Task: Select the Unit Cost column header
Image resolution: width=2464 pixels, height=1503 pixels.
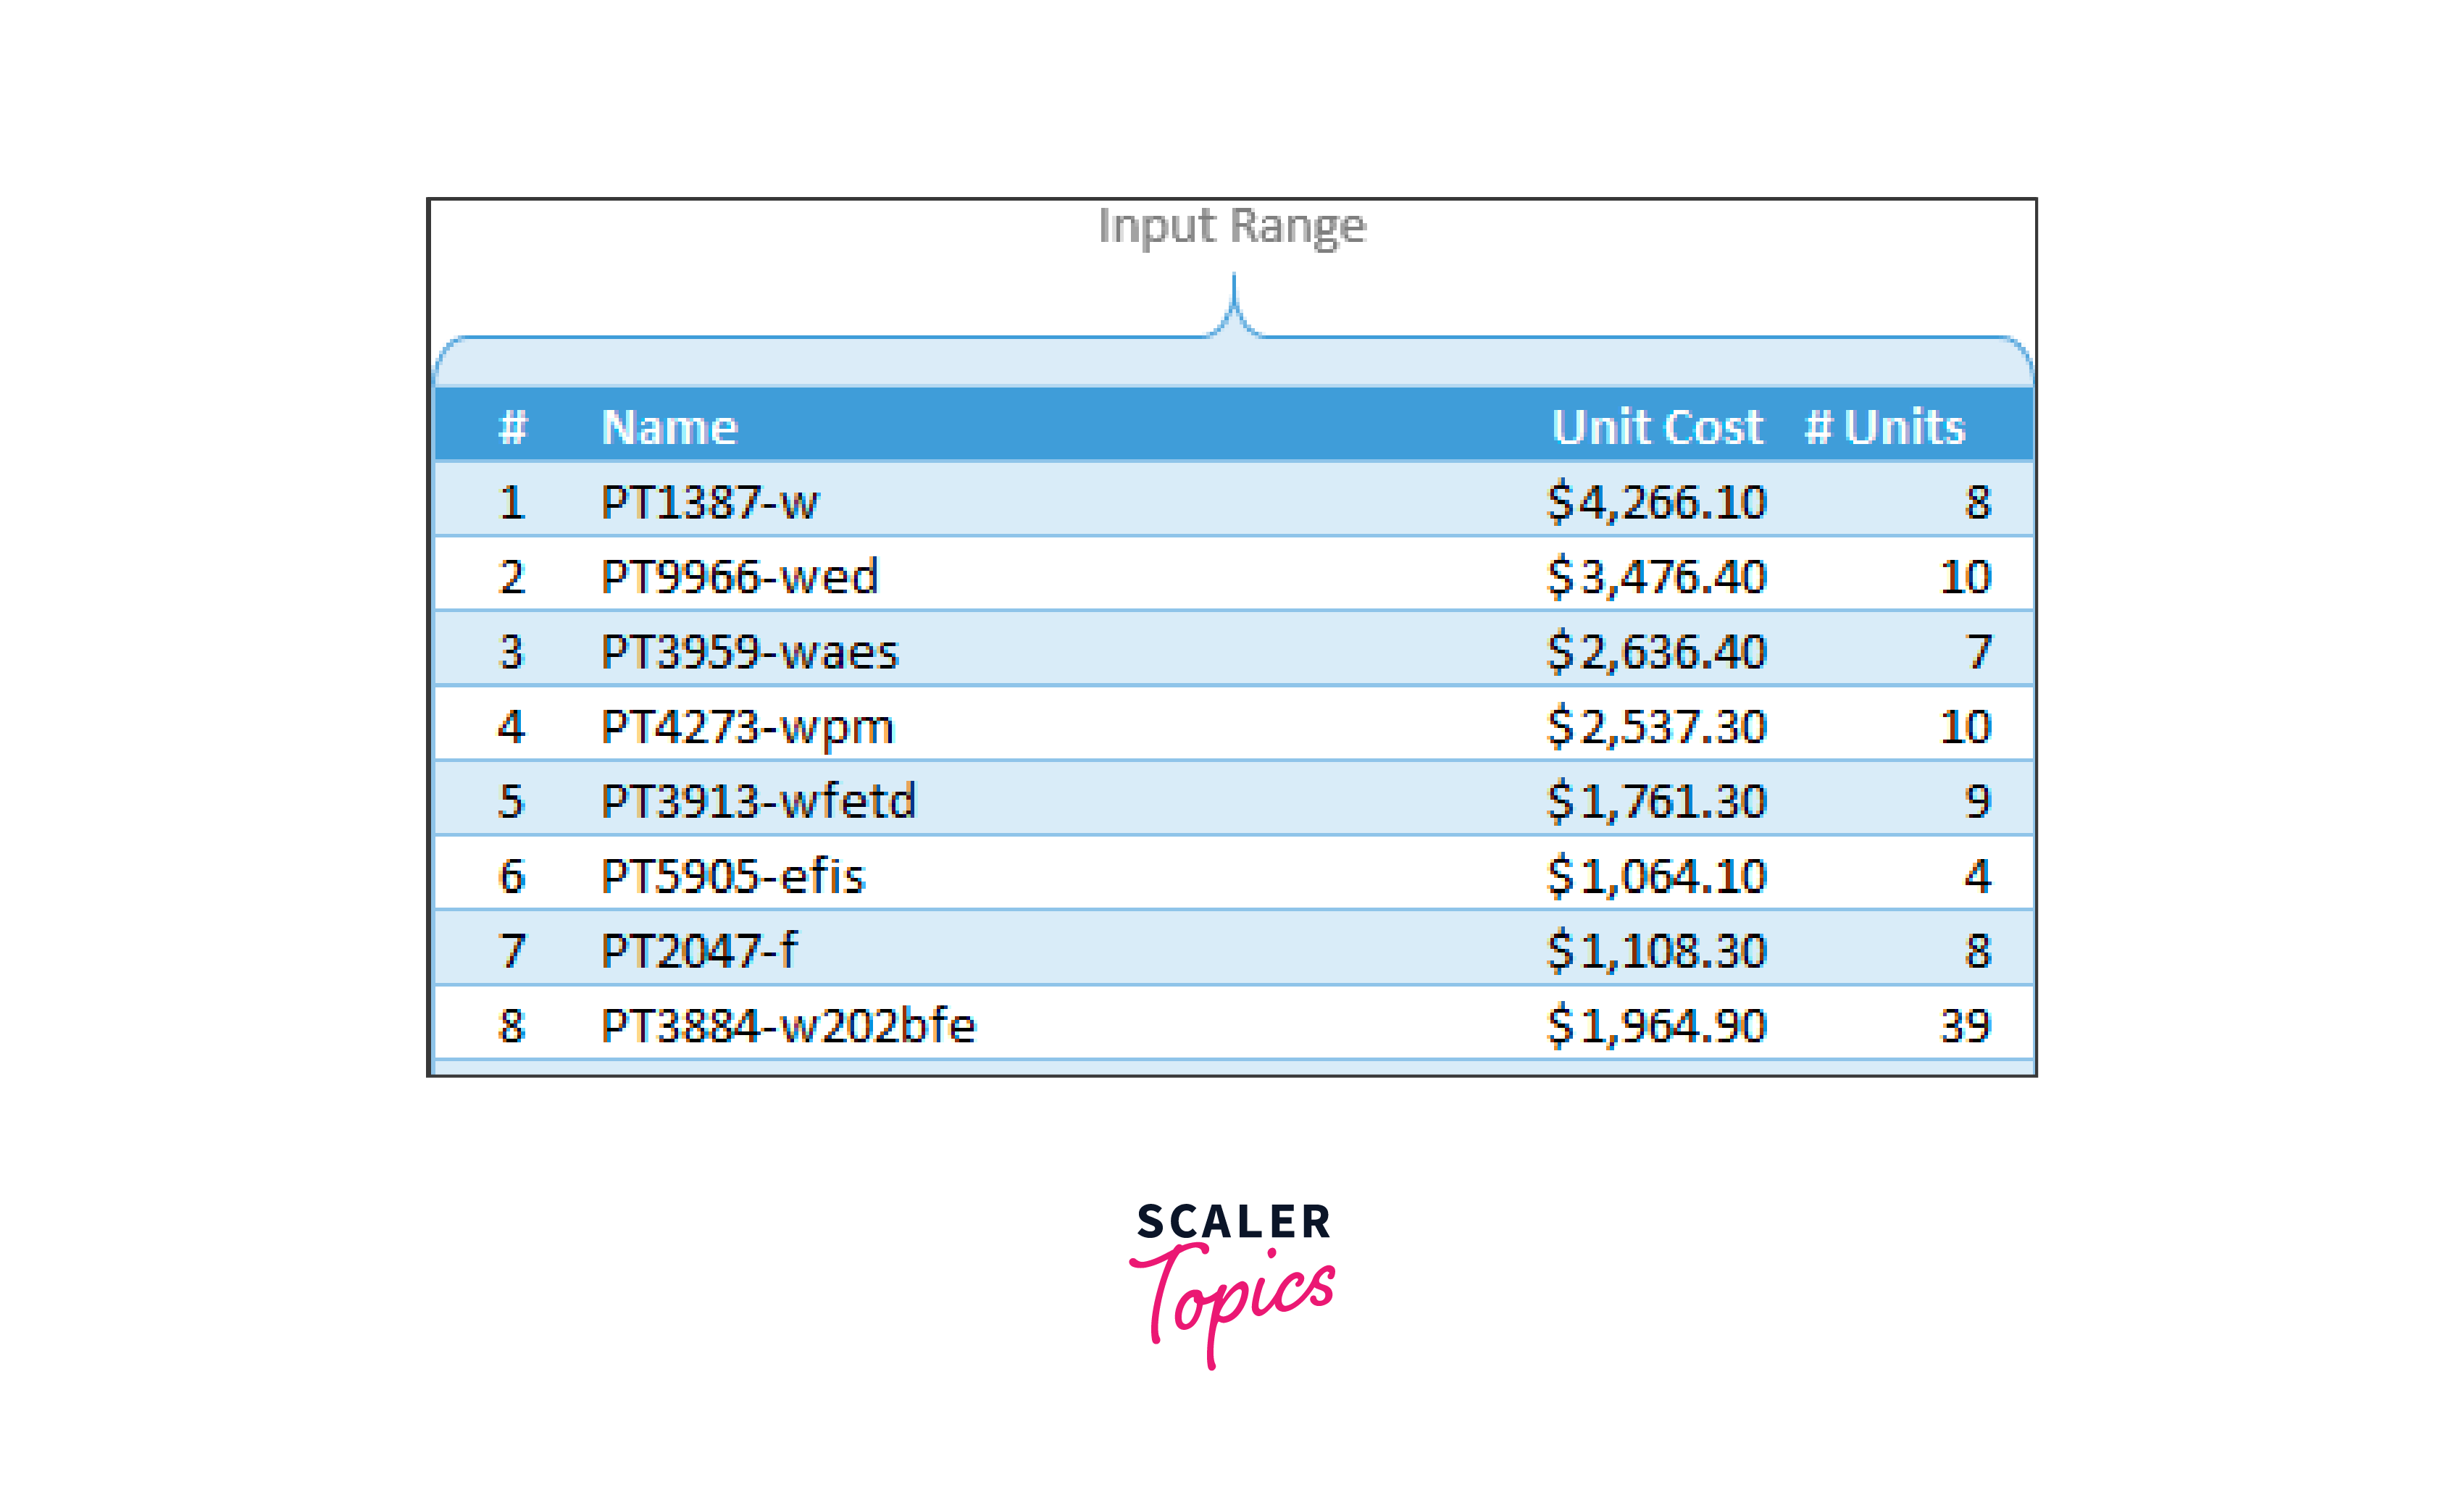Action: click(x=1657, y=427)
